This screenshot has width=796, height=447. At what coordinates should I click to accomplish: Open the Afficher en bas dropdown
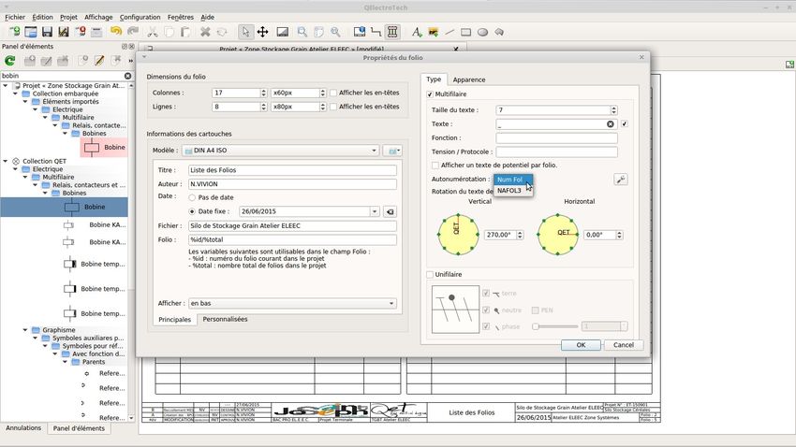coord(291,303)
